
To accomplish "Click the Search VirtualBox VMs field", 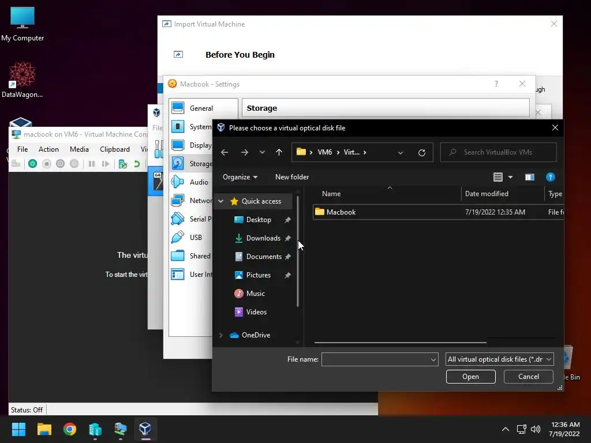I will point(498,152).
